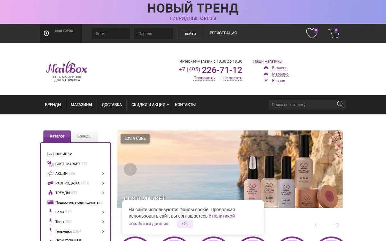
Task: Open the Подарочные сертификаты category
Action: pos(77,202)
